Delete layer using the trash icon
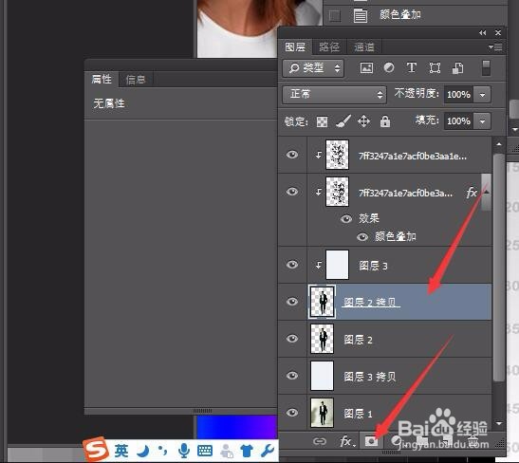Screen dimensions: 519x463 [473, 441]
